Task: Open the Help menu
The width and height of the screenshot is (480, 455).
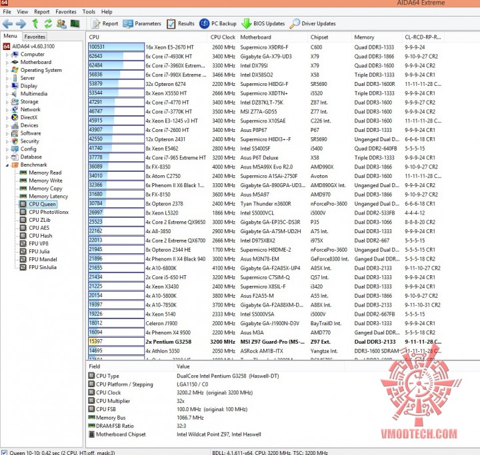Action: point(107,11)
